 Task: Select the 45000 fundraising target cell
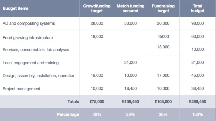tap(163, 36)
